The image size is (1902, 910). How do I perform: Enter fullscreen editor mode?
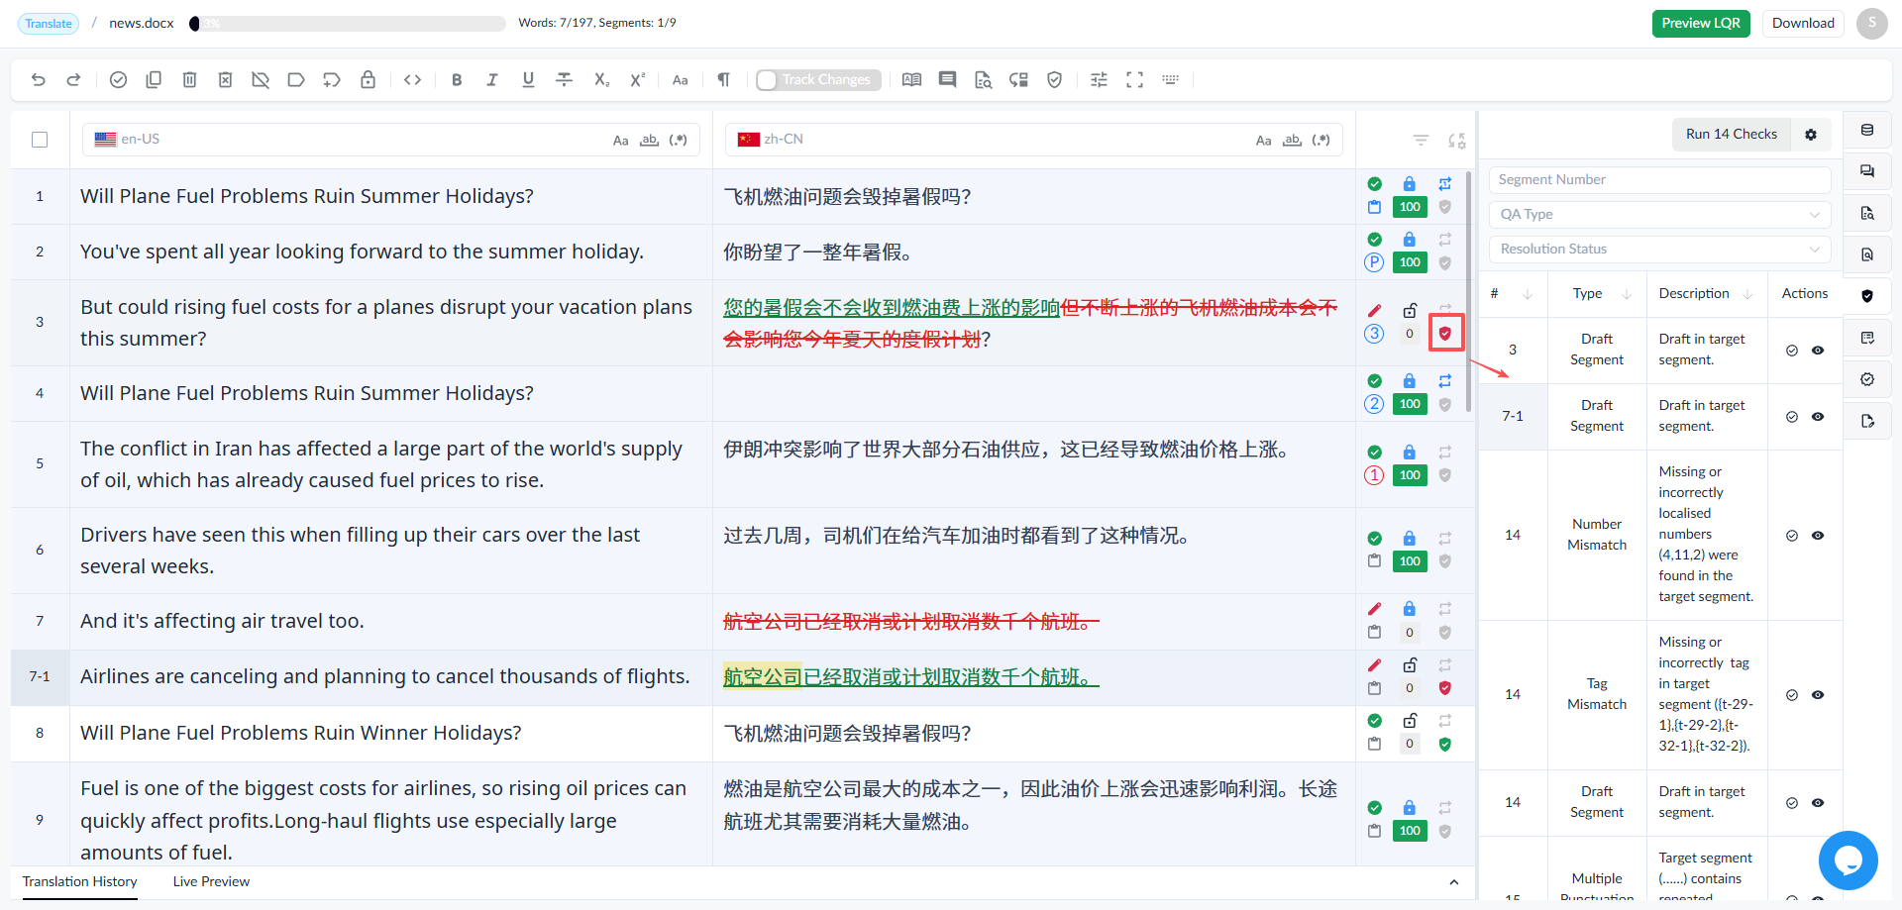pyautogui.click(x=1134, y=80)
